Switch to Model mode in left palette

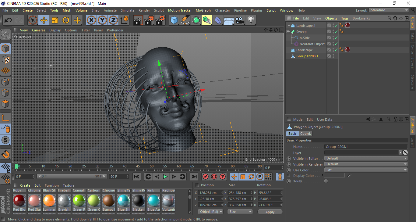tap(5, 48)
